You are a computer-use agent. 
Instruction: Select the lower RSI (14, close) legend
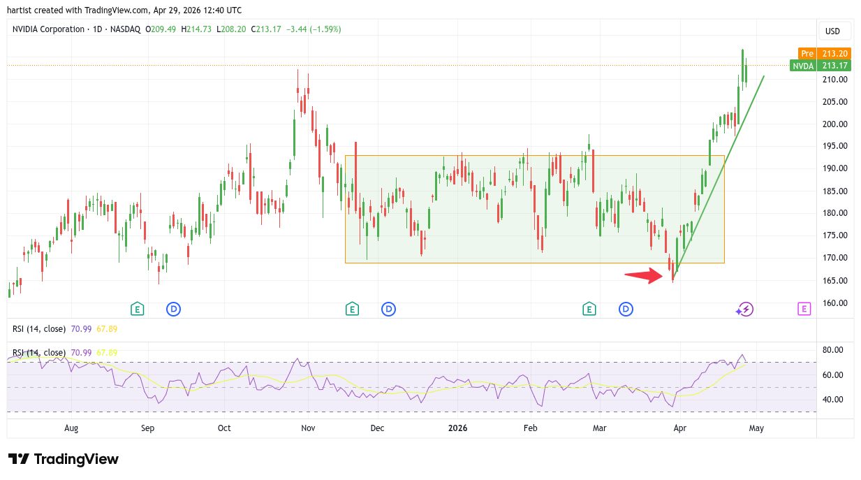coord(39,352)
